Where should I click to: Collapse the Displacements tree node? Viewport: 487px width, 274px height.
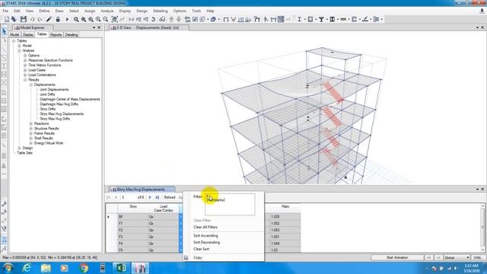point(30,84)
